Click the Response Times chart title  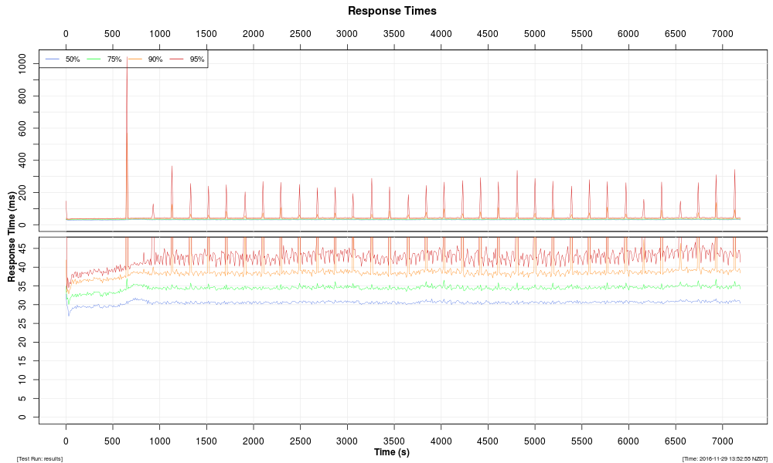pos(392,11)
